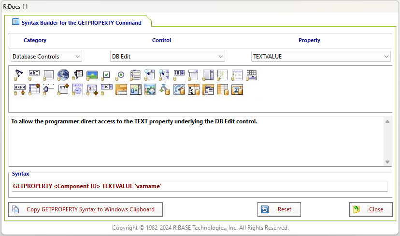The width and height of the screenshot is (400, 236).
Task: Select the DB lookup list box icon with scrollbar
Action: point(164,75)
